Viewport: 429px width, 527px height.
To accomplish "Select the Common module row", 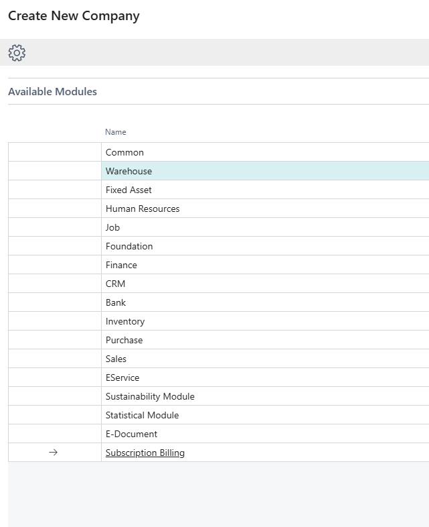I will tap(124, 152).
